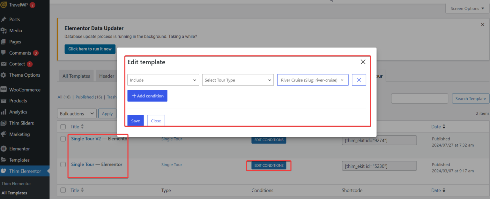Click the WooCommerce logo icon
The height and width of the screenshot is (199, 490).
point(4,90)
